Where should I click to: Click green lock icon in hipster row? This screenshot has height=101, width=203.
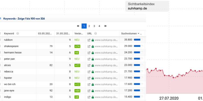pyautogui.click(x=92, y=78)
